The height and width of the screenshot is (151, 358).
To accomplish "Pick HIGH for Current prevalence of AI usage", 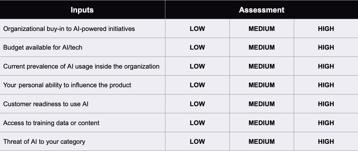I will (326, 66).
